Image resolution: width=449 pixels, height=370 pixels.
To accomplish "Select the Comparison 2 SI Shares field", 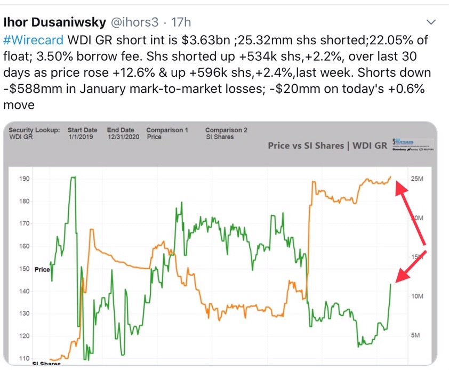I will (219, 137).
